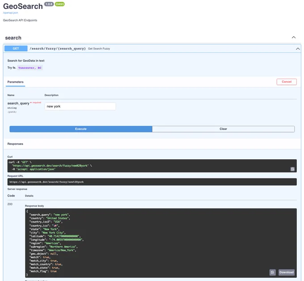This screenshot has width=304, height=281.
Task: Click the "latitude" line in response body
Action: click(x=55, y=236)
